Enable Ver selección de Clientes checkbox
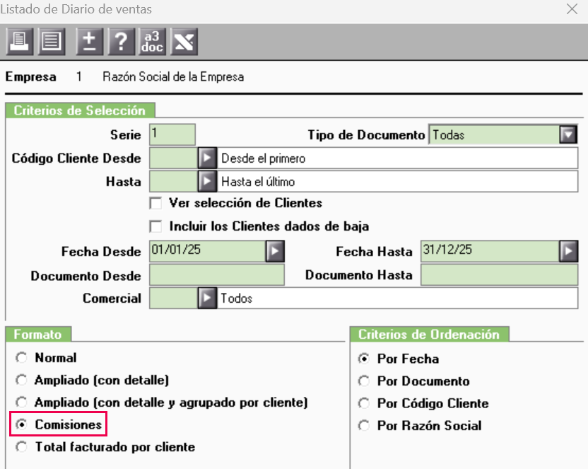 click(x=155, y=203)
